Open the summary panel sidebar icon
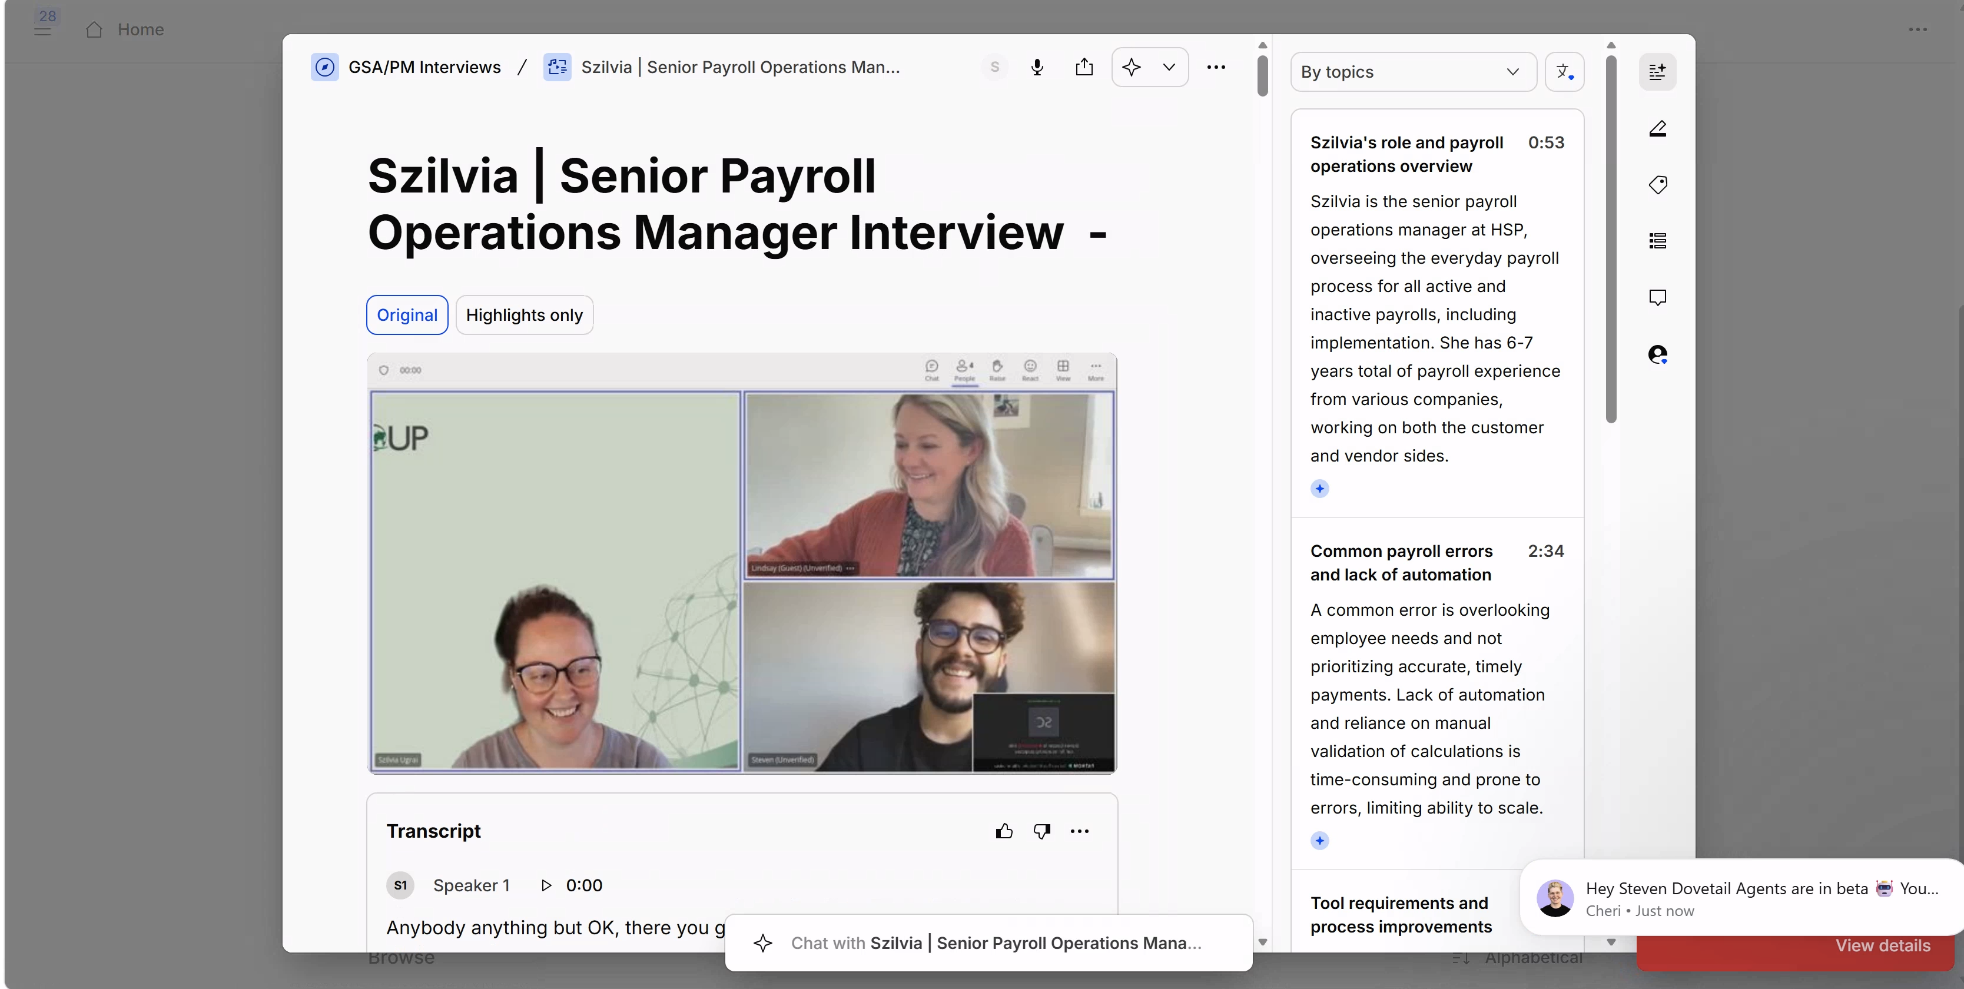This screenshot has width=1964, height=989. coord(1657,72)
